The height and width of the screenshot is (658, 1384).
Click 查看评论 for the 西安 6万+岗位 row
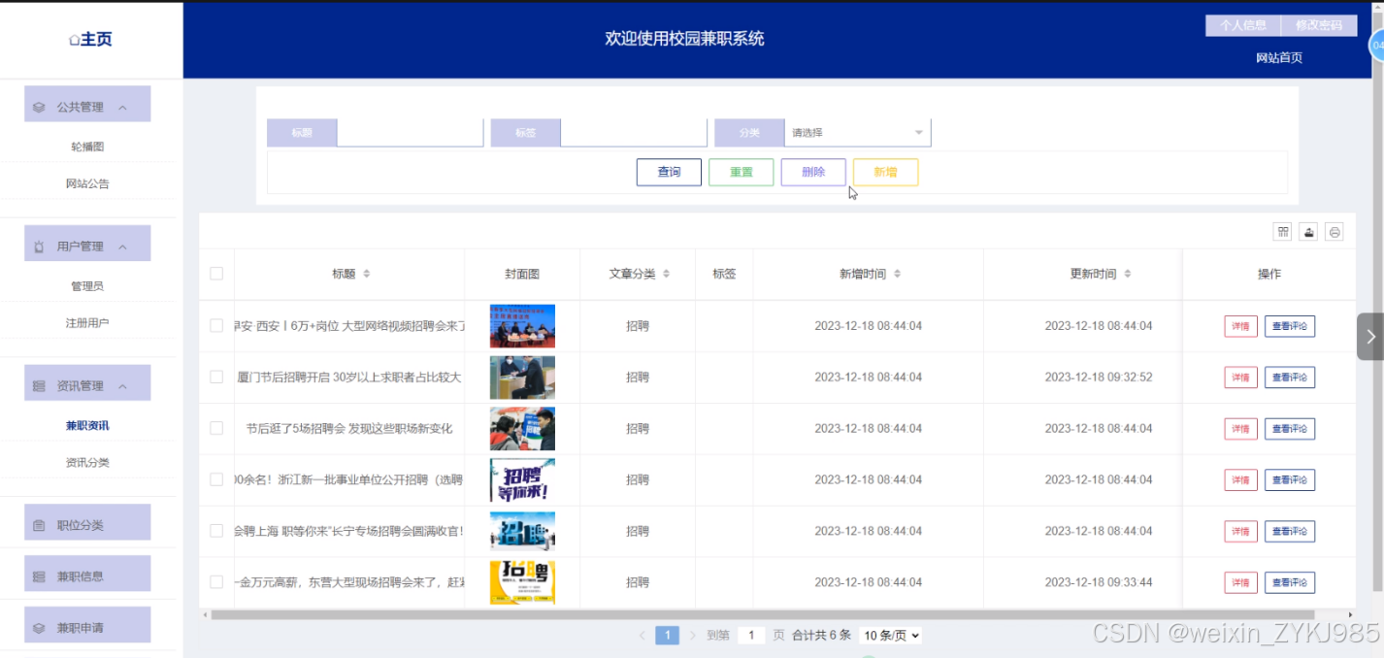click(x=1290, y=326)
